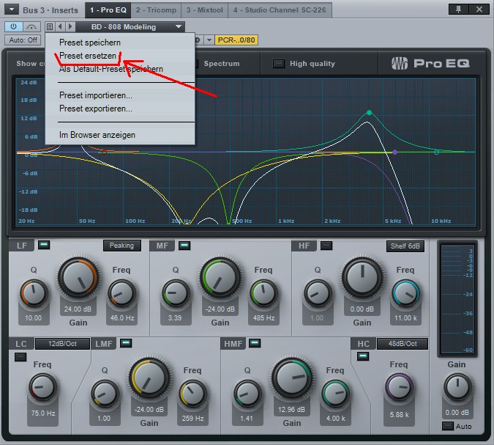
Task: Switch to 3 - Mixtool tab
Action: pos(204,10)
